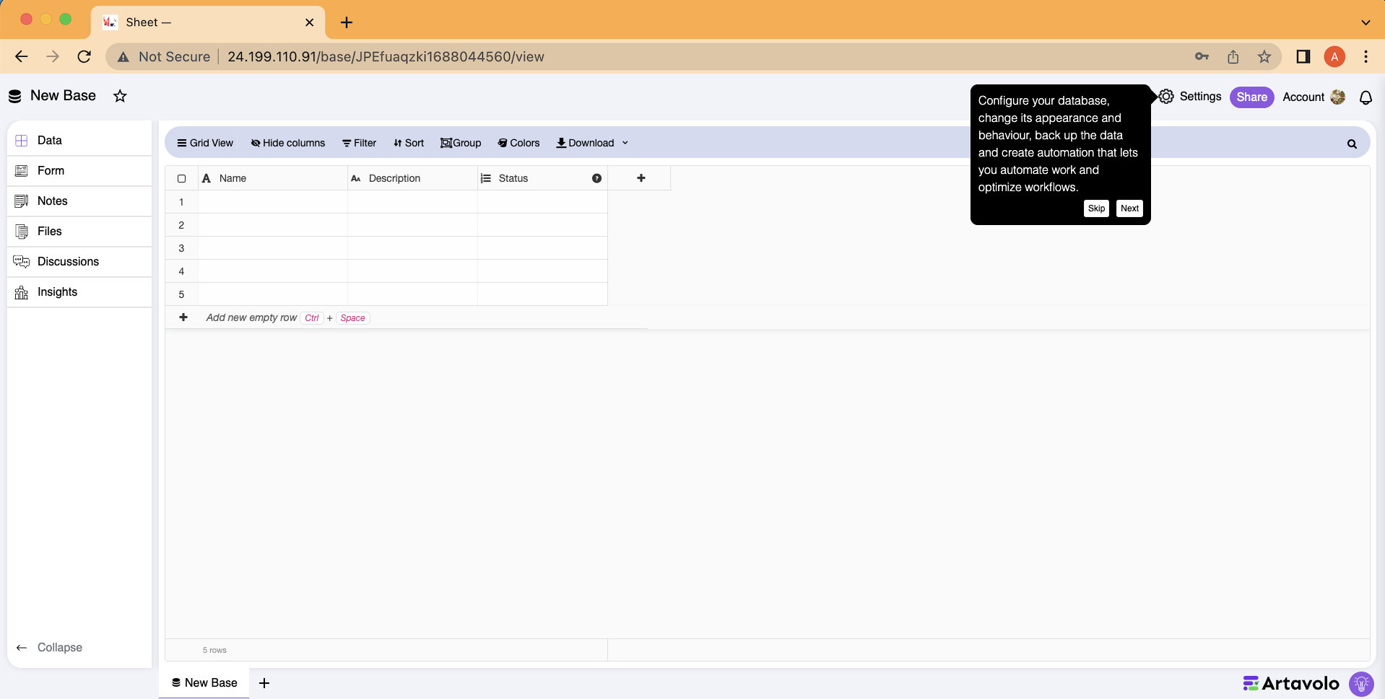Screen dimensions: 1385x699
Task: Open the Sort tool
Action: tap(409, 143)
